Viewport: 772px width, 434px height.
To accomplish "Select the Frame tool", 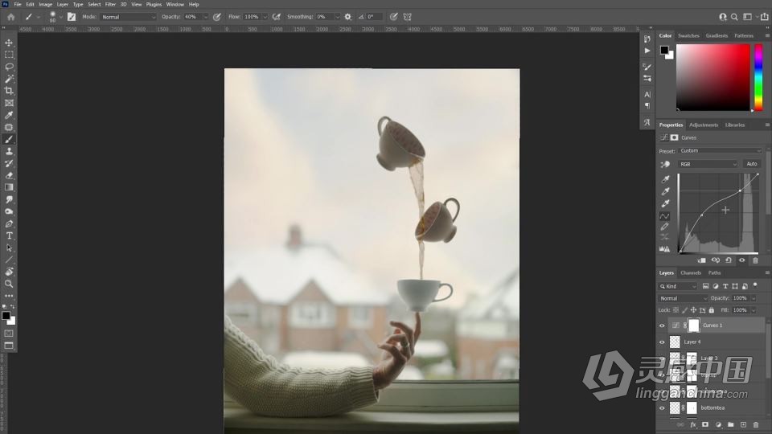I will 9,103.
